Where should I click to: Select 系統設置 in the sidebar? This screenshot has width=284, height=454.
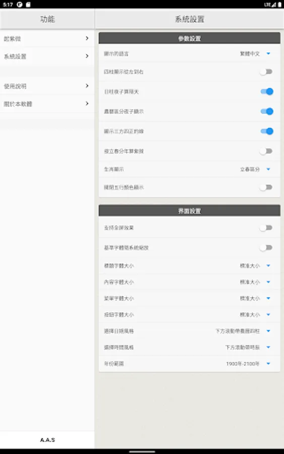click(x=47, y=56)
